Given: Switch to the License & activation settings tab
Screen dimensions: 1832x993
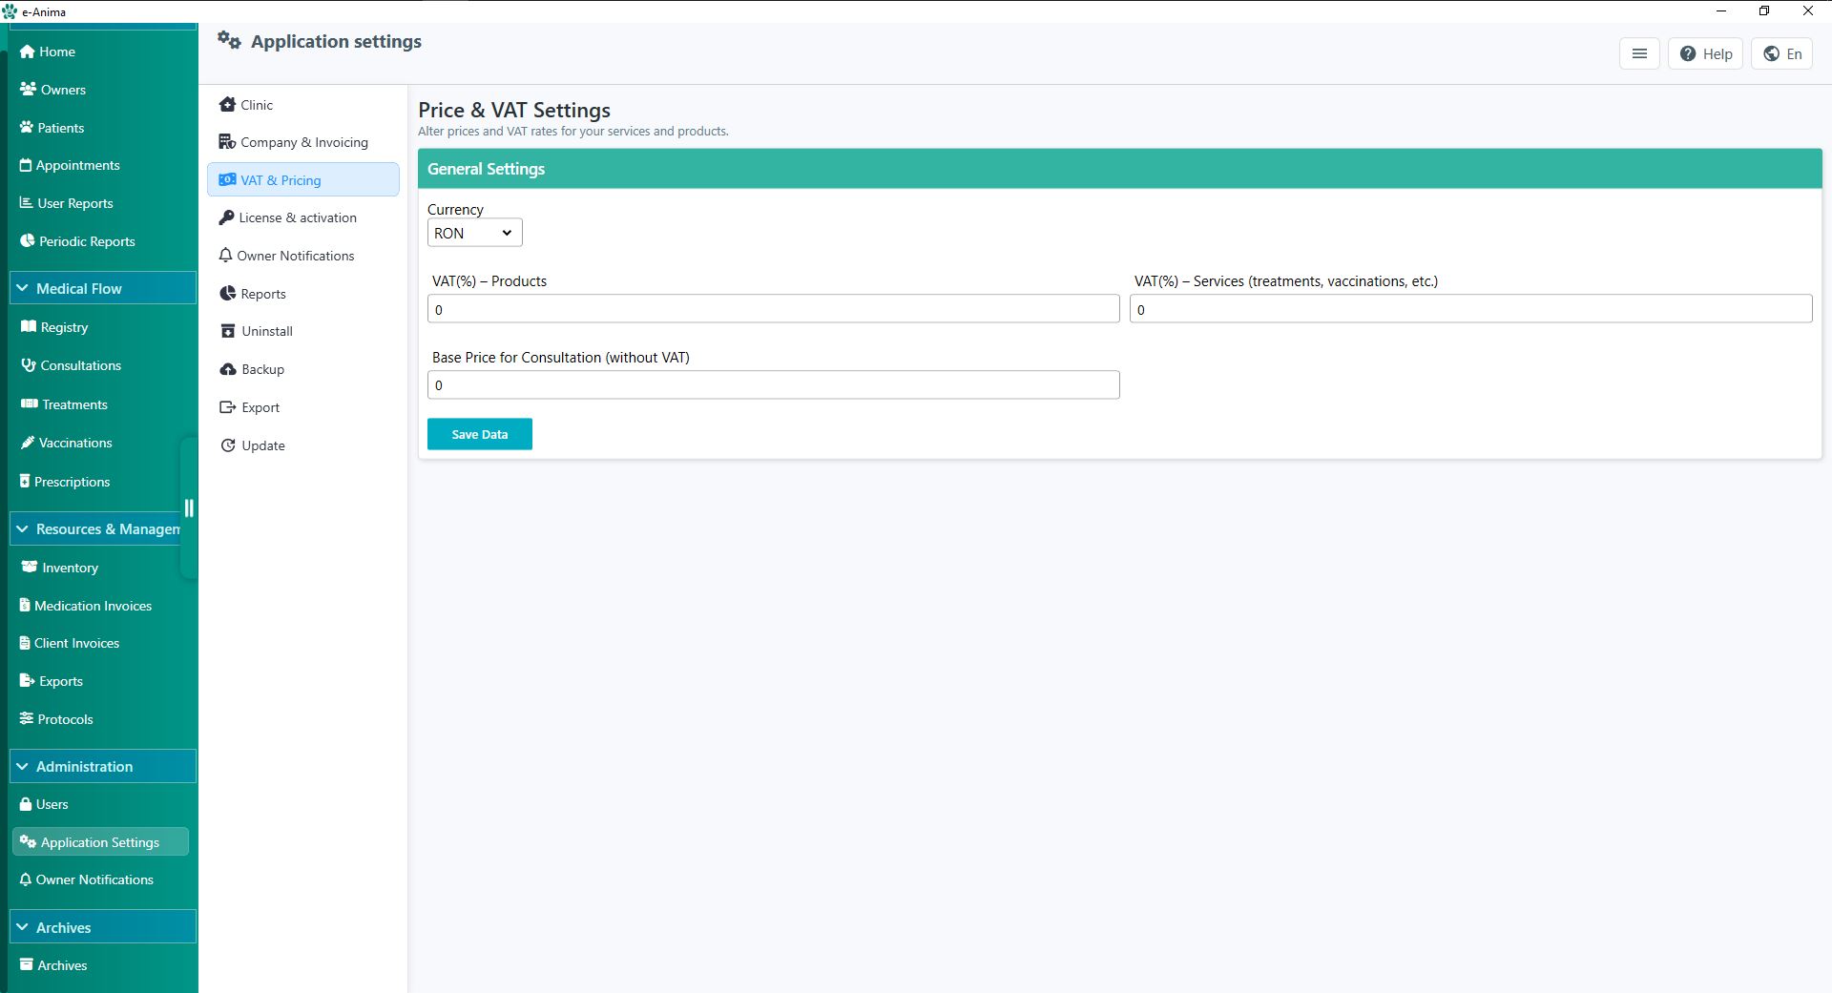Looking at the screenshot, I should (x=297, y=217).
